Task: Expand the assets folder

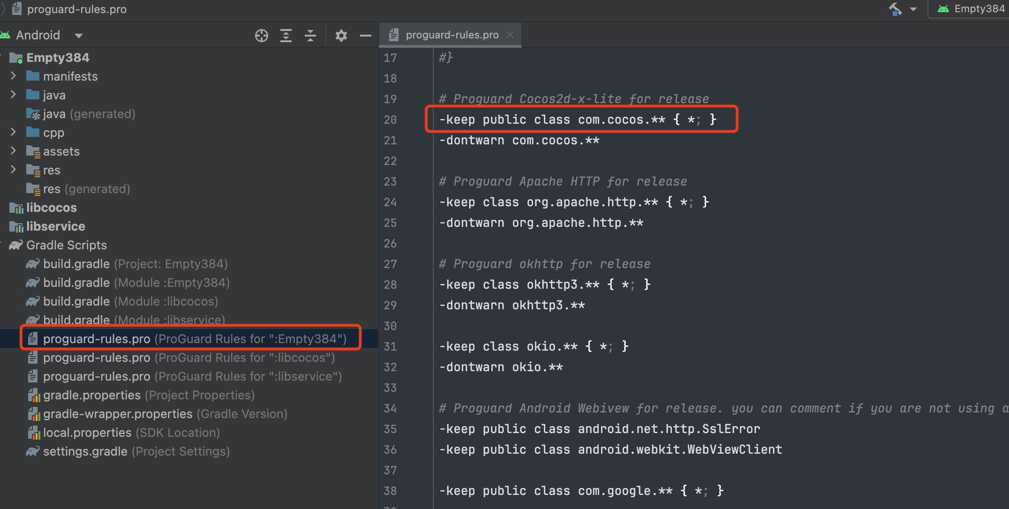Action: point(13,151)
